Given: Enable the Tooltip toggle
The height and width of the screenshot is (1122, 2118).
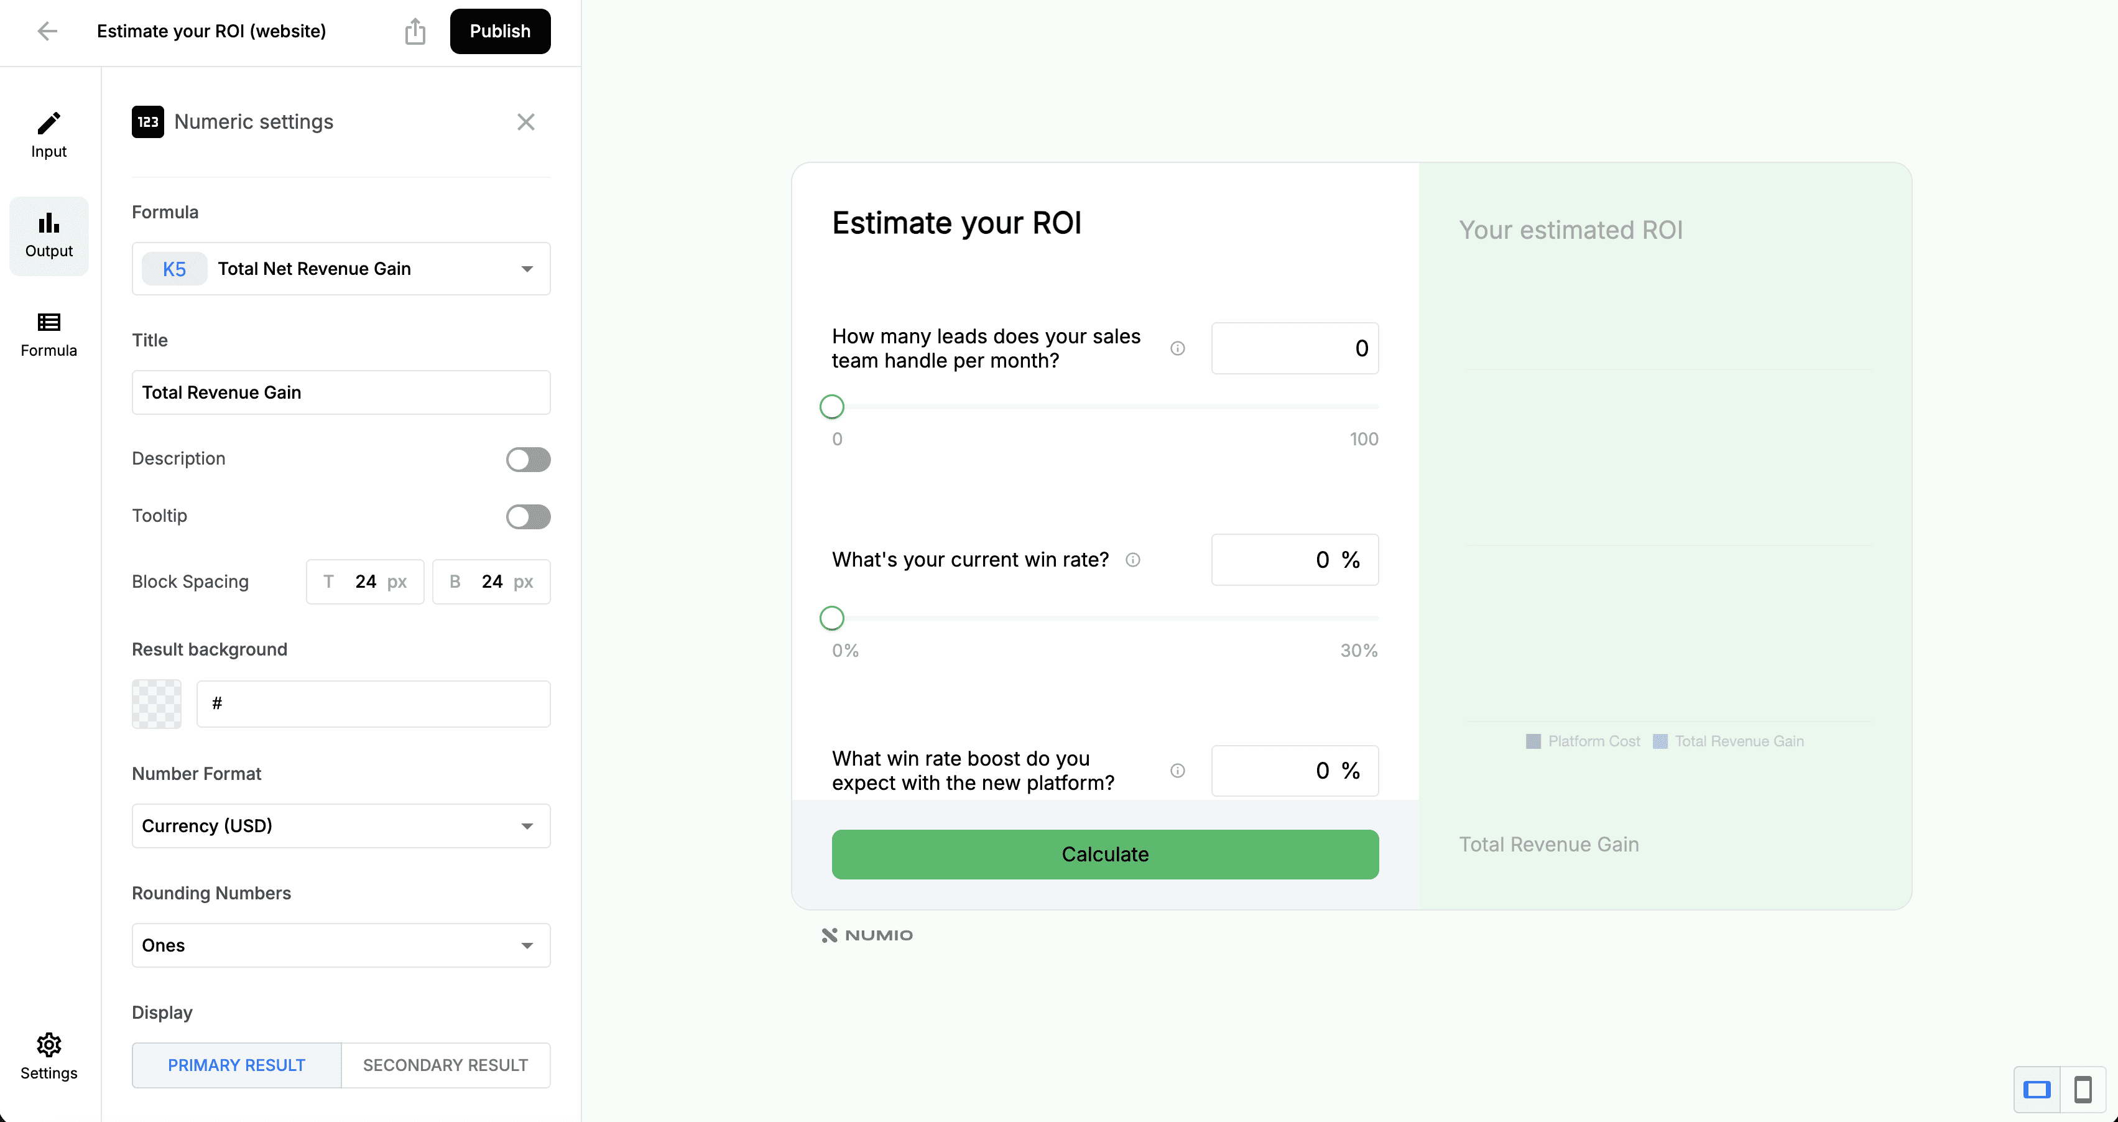Looking at the screenshot, I should [528, 517].
